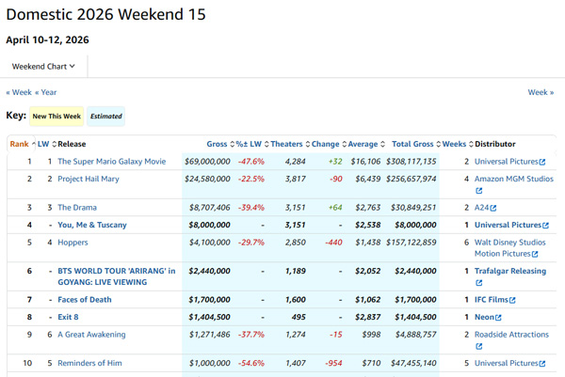Image resolution: width=565 pixels, height=377 pixels.
Task: Sort by Total Gross column
Action: (x=412, y=144)
